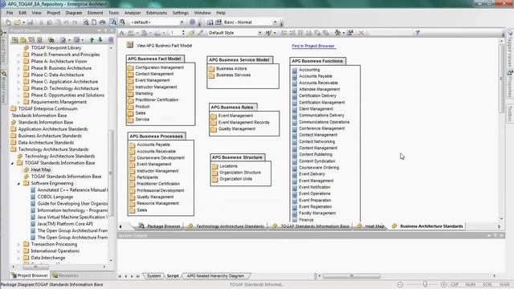Click Organization Structure in APG Business Structure
Screen dimensions: 514x289
[x=240, y=173]
